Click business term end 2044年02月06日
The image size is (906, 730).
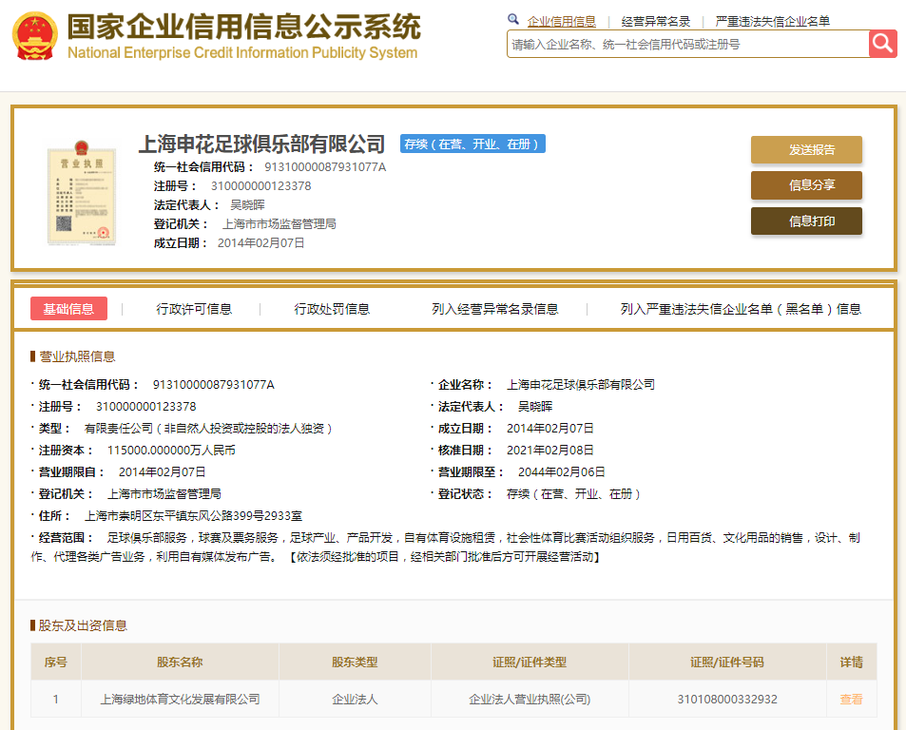click(561, 471)
